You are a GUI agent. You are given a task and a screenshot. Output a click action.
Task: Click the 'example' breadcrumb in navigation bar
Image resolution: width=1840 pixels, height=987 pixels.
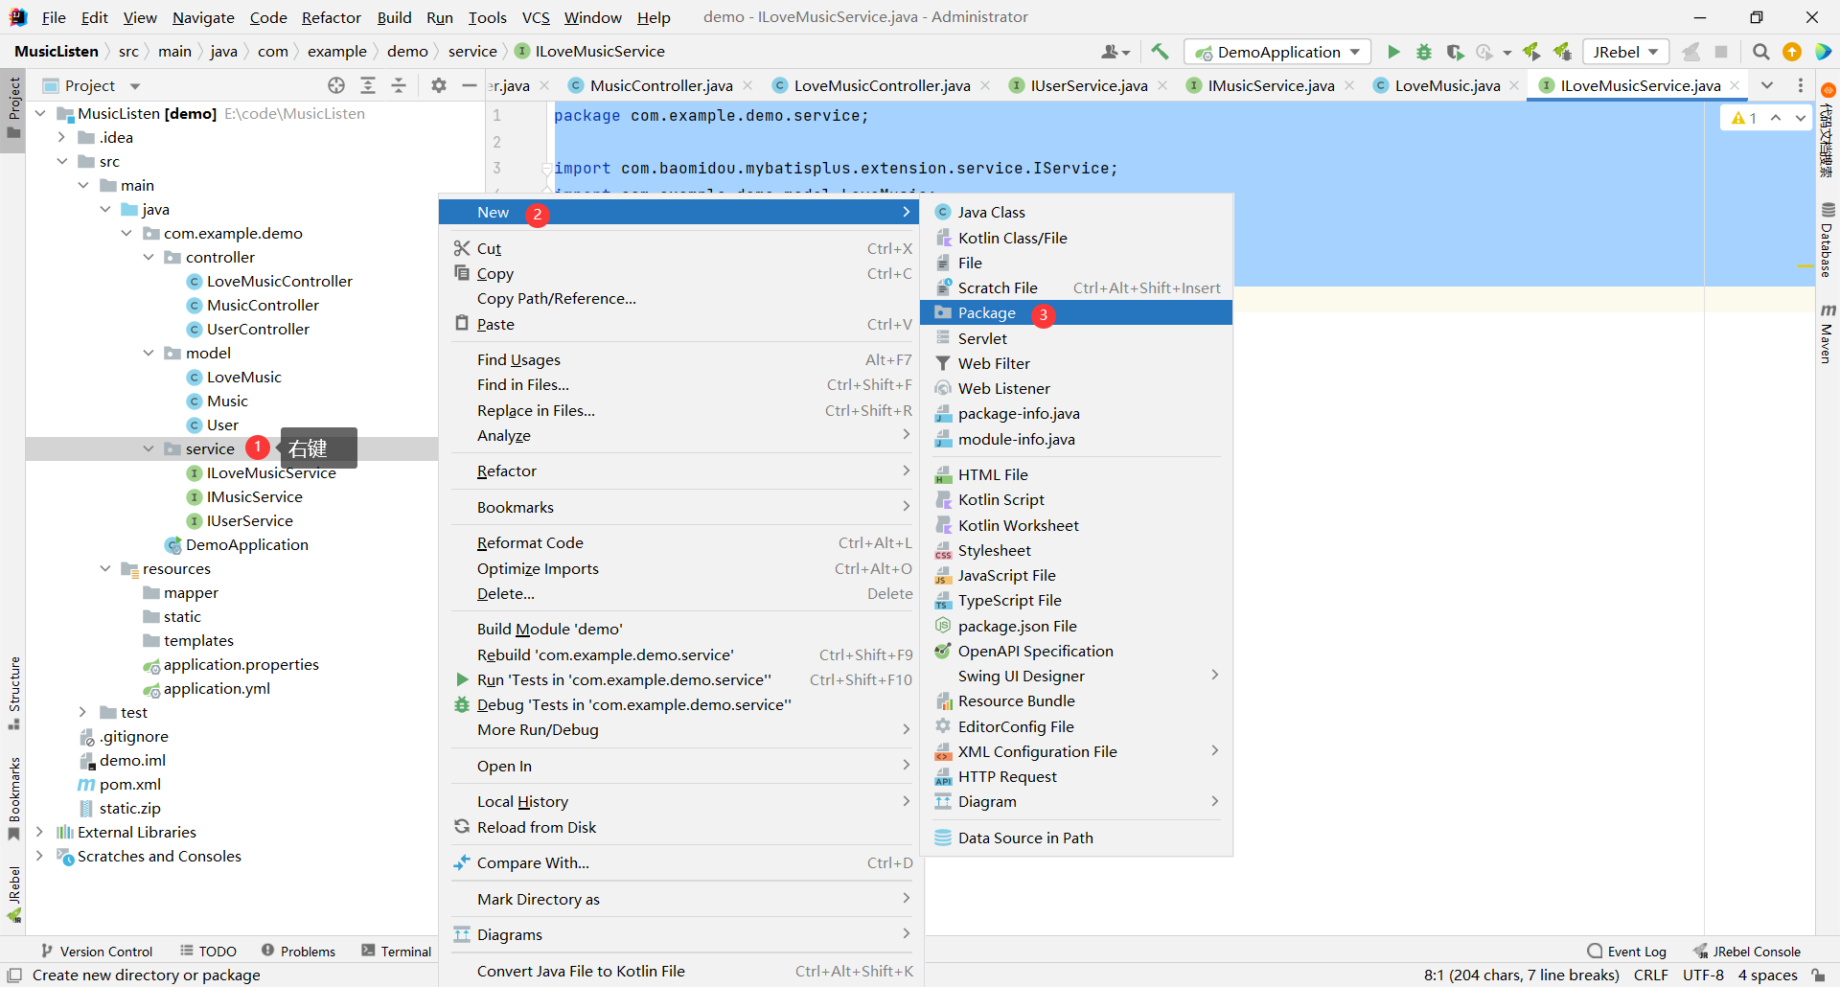point(336,52)
